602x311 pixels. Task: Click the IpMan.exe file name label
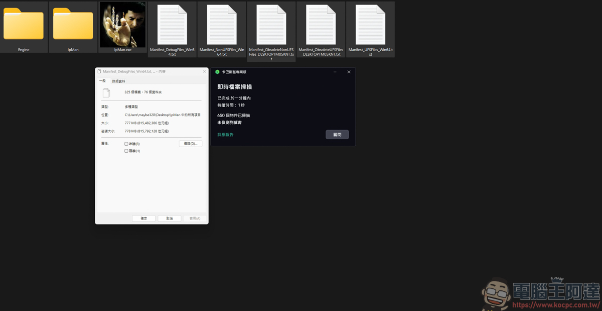123,50
